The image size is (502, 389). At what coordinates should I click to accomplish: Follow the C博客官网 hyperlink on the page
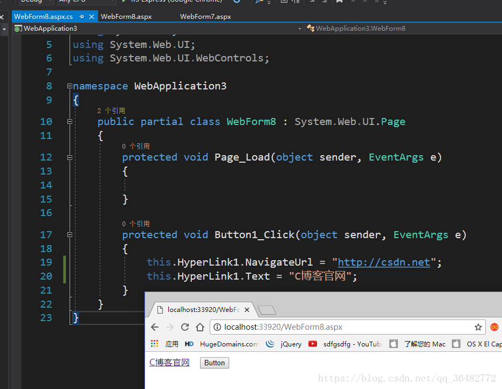pyautogui.click(x=169, y=363)
